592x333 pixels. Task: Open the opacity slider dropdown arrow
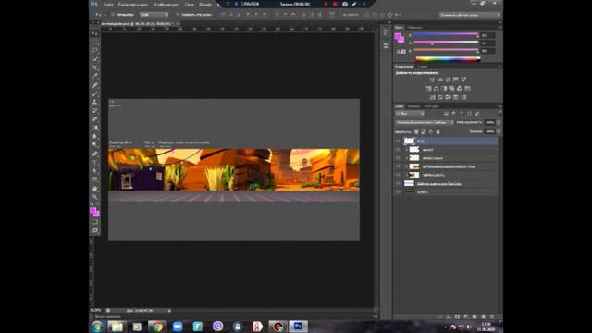(x=499, y=122)
